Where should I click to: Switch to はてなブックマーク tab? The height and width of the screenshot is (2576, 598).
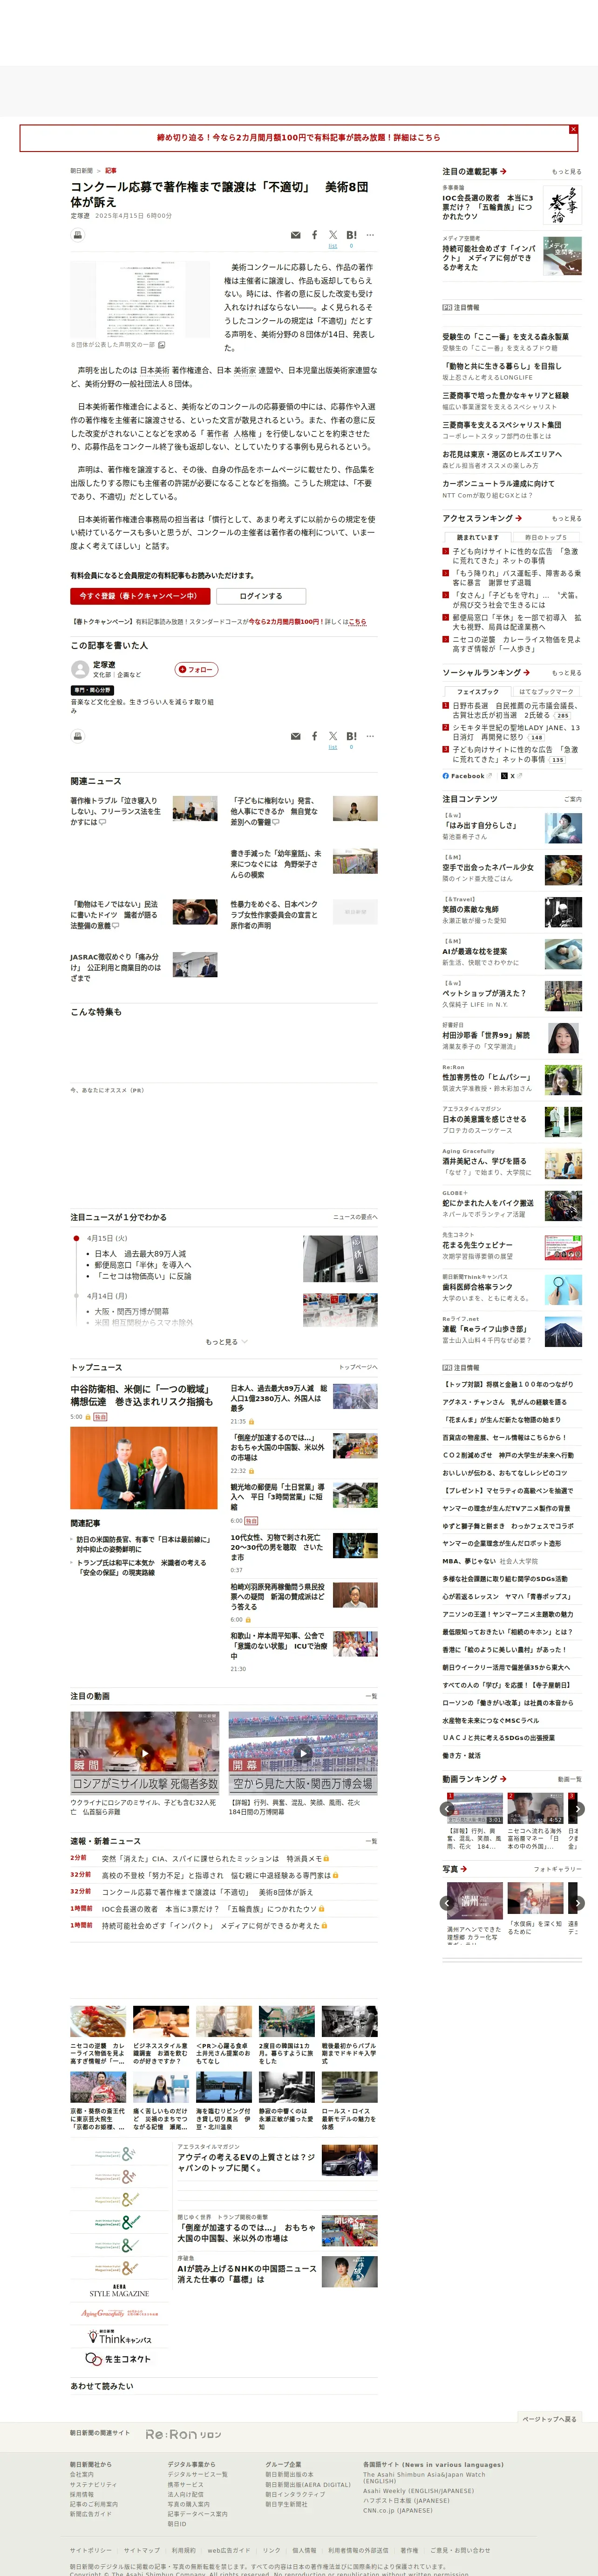[x=546, y=691]
